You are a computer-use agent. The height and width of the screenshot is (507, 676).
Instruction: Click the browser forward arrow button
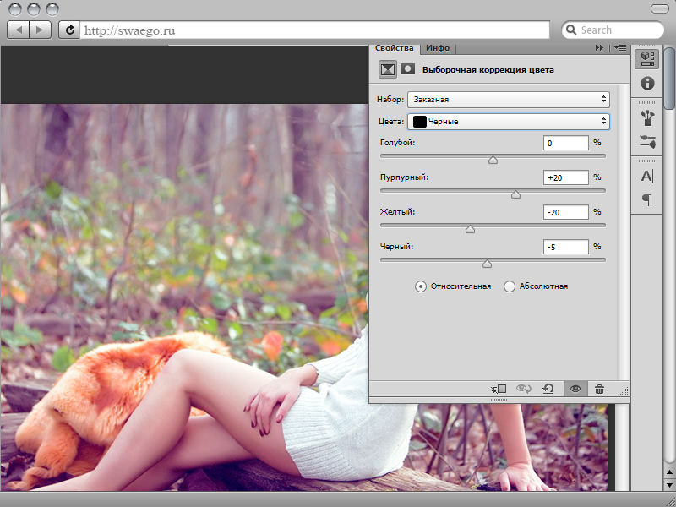tap(40, 30)
